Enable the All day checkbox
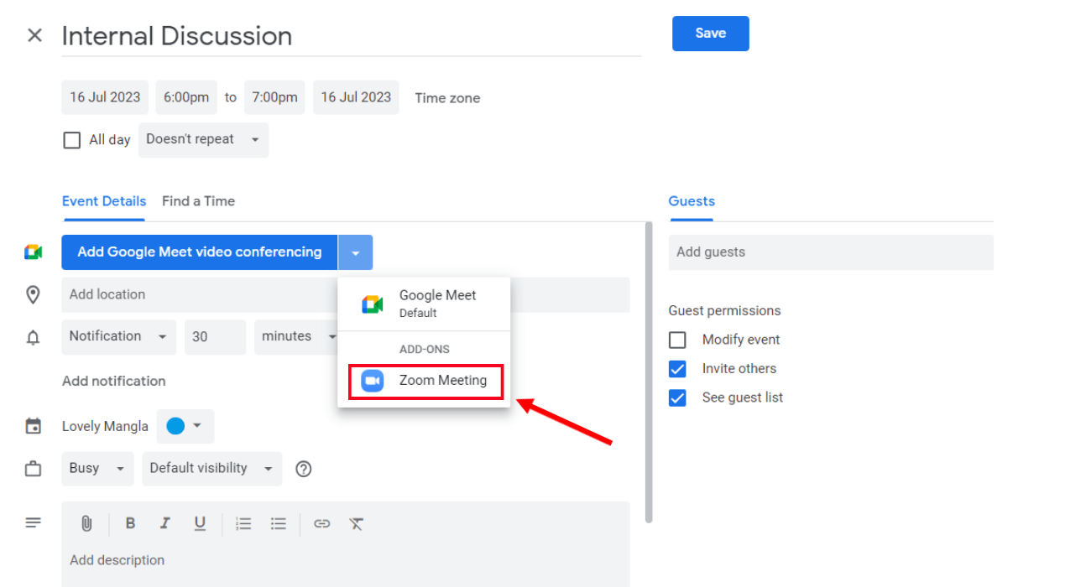Image resolution: width=1091 pixels, height=587 pixels. 72,140
